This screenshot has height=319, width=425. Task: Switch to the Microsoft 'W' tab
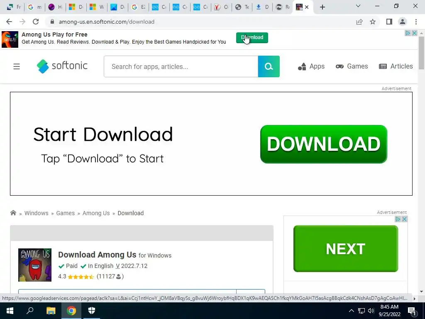click(97, 7)
